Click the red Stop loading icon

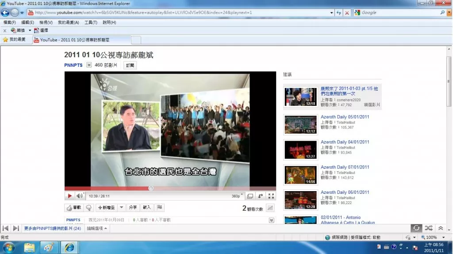click(347, 13)
